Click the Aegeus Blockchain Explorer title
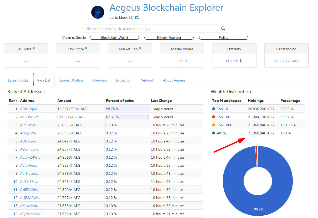Viewport: 318px width, 218px height. pyautogui.click(x=166, y=8)
